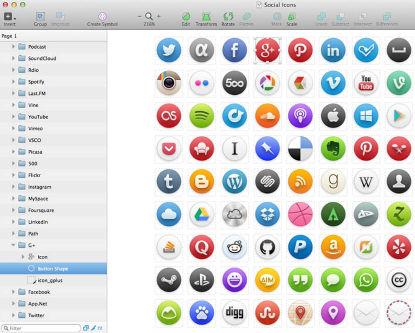Screen dimensions: 415x333
Task: Click the layer list copy icon
Action: (86, 328)
